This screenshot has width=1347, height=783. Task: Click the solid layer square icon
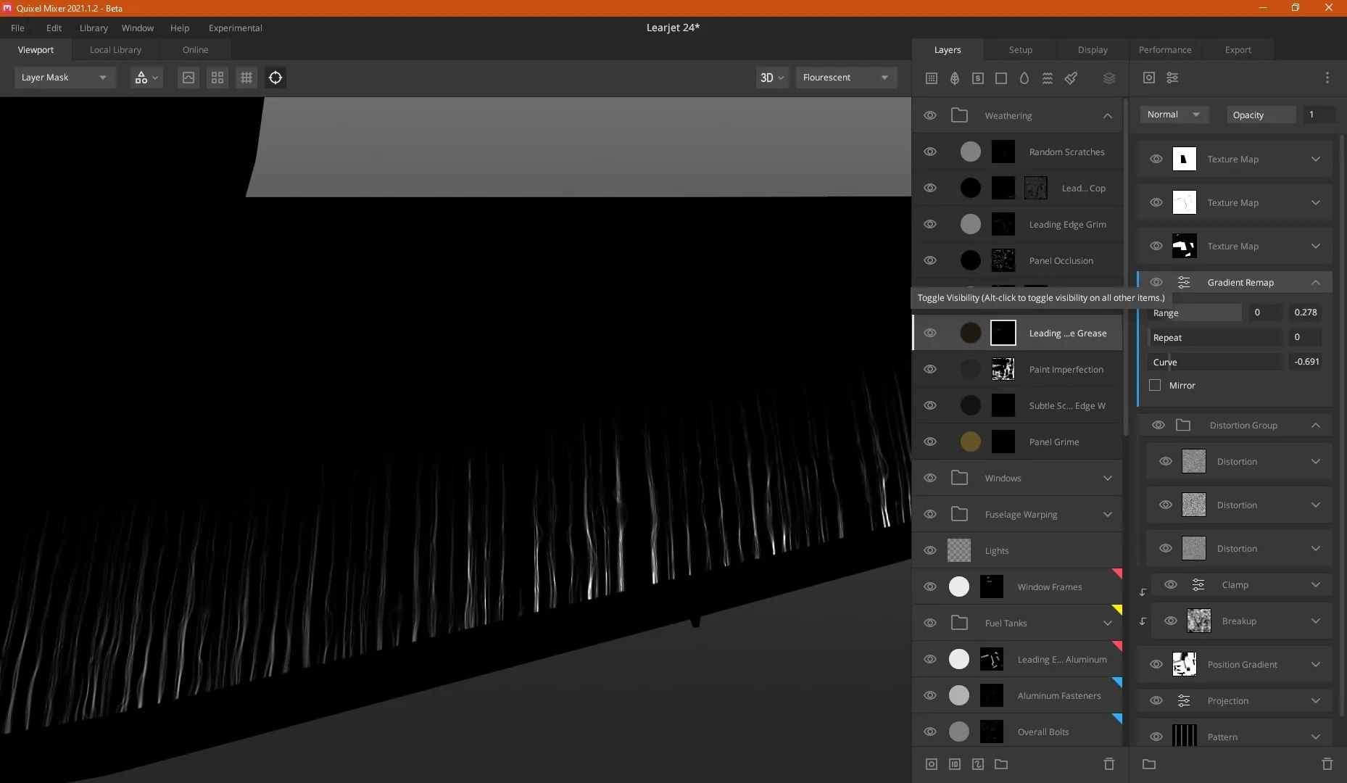[1001, 78]
